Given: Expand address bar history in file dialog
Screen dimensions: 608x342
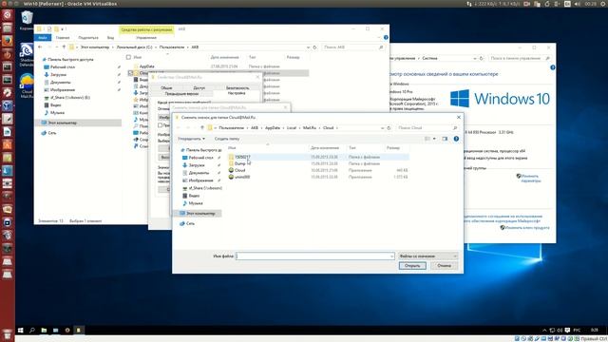Looking at the screenshot, I should click(382, 128).
